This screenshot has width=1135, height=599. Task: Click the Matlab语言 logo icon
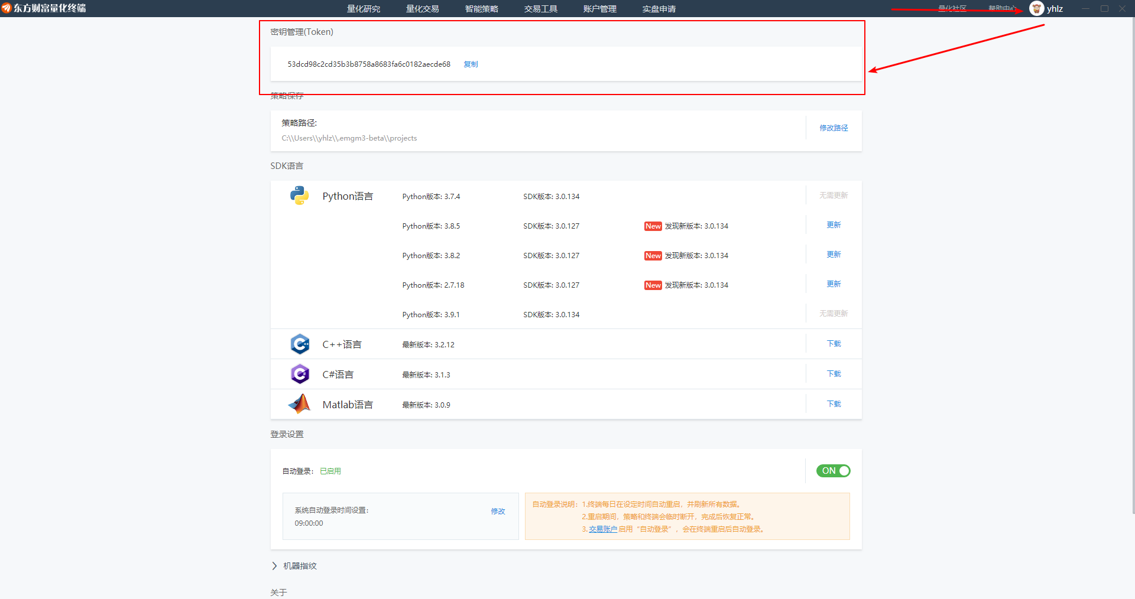point(300,404)
